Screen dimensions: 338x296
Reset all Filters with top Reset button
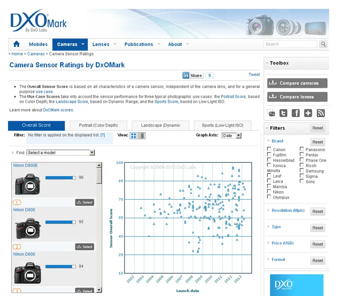tap(318, 128)
